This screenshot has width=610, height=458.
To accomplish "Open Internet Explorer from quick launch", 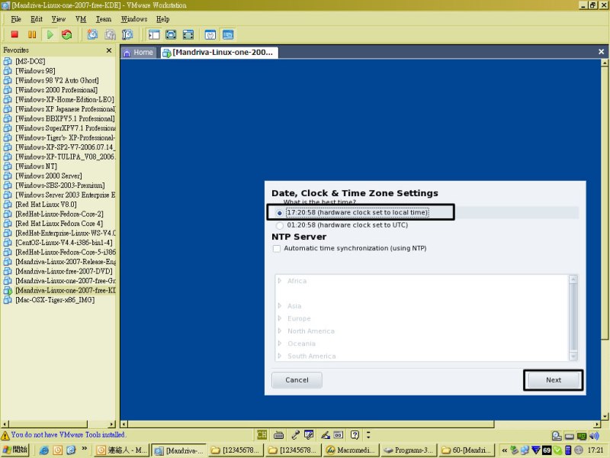I will click(44, 450).
